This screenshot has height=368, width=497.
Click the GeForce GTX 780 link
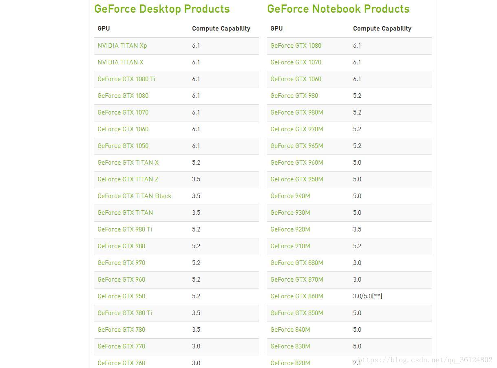121,330
